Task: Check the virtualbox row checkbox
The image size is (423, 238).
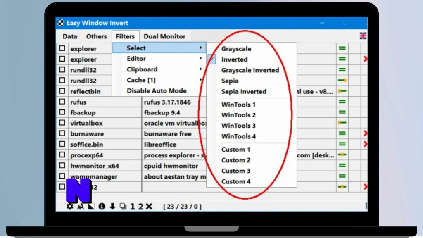Action: [62, 123]
